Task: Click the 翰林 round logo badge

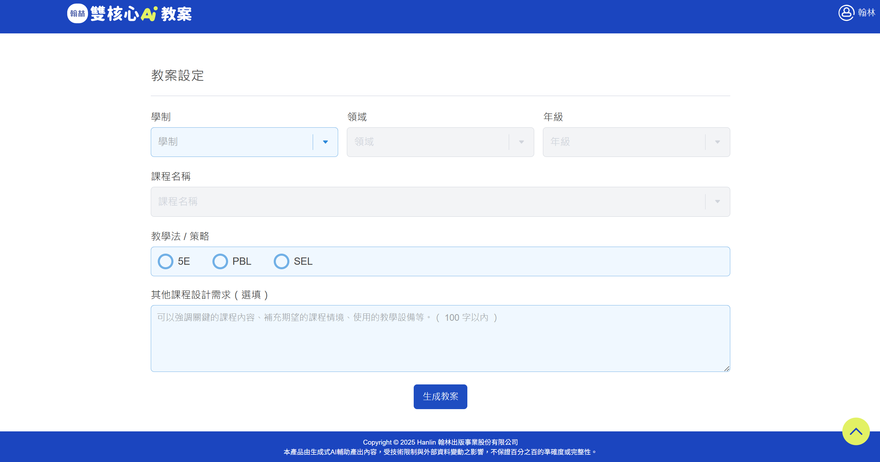Action: click(x=77, y=14)
